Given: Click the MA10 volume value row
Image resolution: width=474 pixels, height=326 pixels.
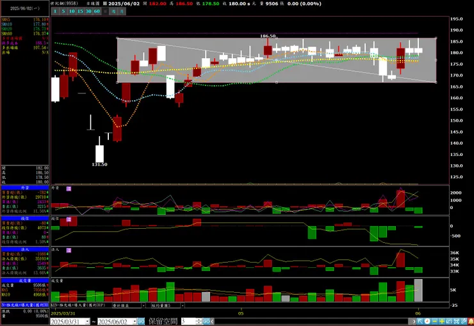Looking at the screenshot, I should 25,294.
